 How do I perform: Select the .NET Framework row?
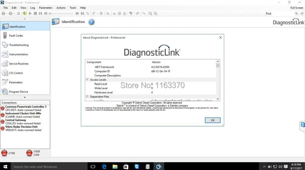click(151, 67)
